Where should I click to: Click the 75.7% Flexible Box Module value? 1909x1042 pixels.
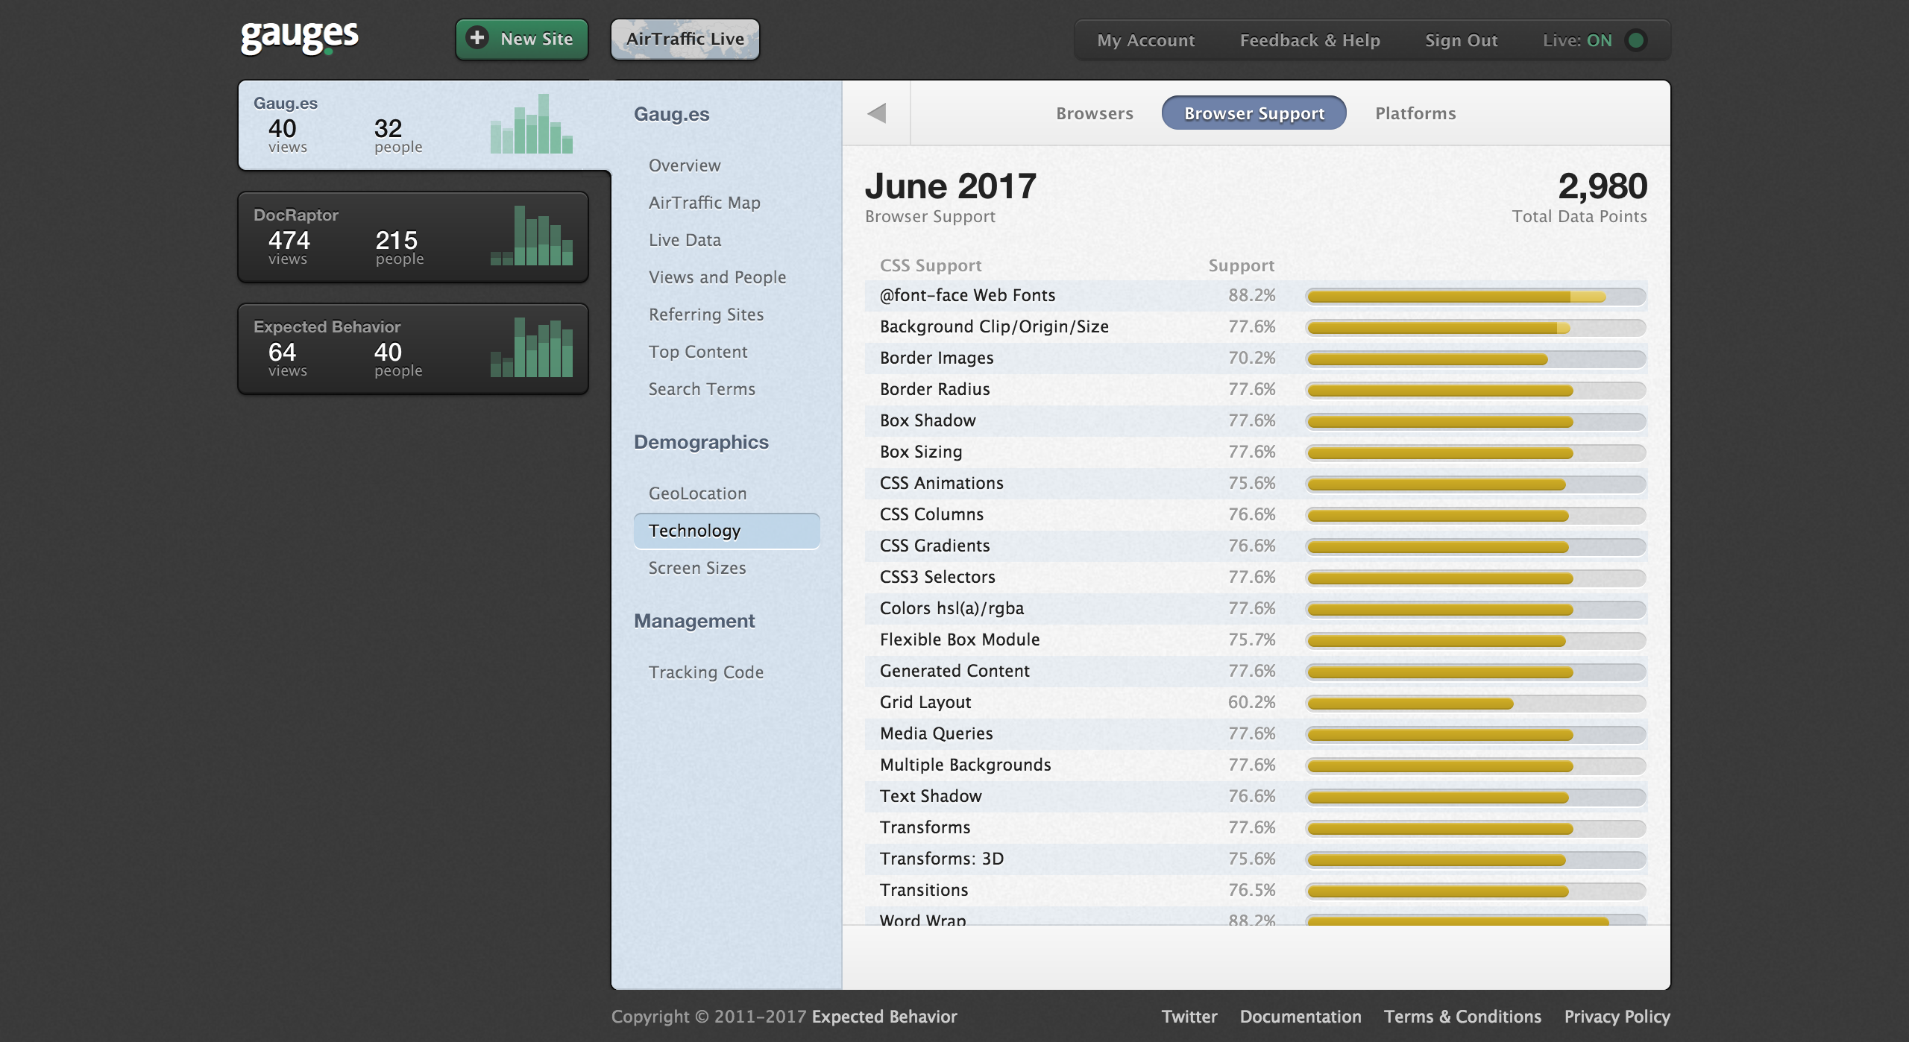pos(1251,640)
